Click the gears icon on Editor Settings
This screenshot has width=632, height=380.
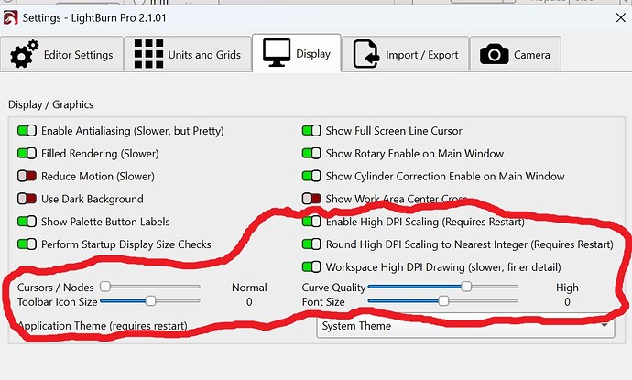coord(24,54)
